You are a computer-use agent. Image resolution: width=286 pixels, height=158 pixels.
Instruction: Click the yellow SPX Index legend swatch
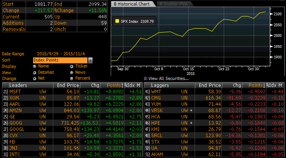coord(117,21)
